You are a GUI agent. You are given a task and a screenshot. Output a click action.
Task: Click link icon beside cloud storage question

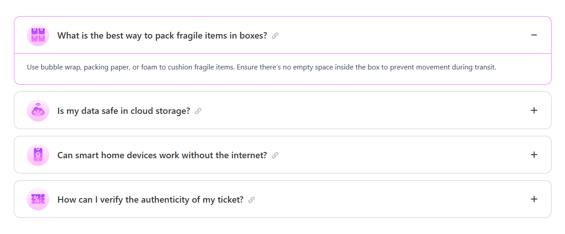198,111
